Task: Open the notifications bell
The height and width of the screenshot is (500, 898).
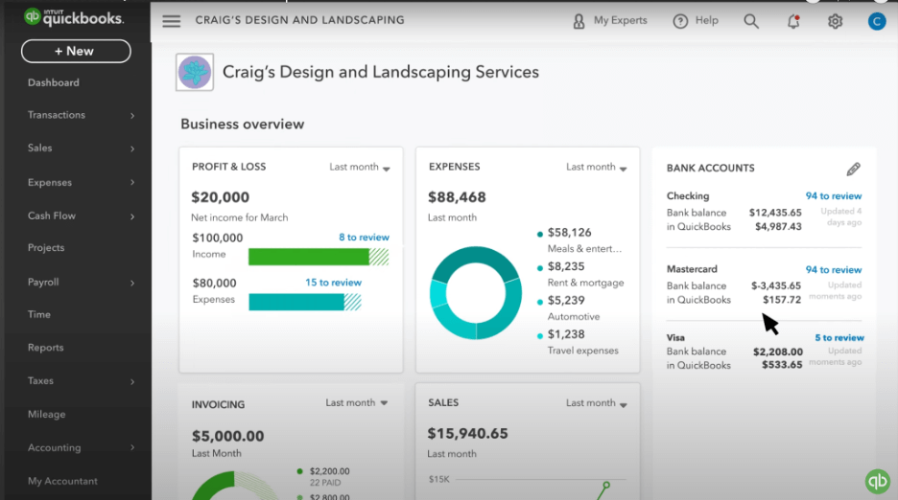Action: [793, 21]
